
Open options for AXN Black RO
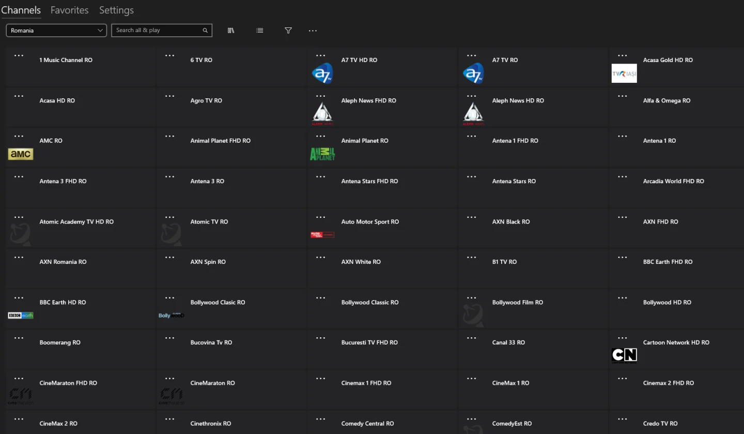click(x=471, y=217)
